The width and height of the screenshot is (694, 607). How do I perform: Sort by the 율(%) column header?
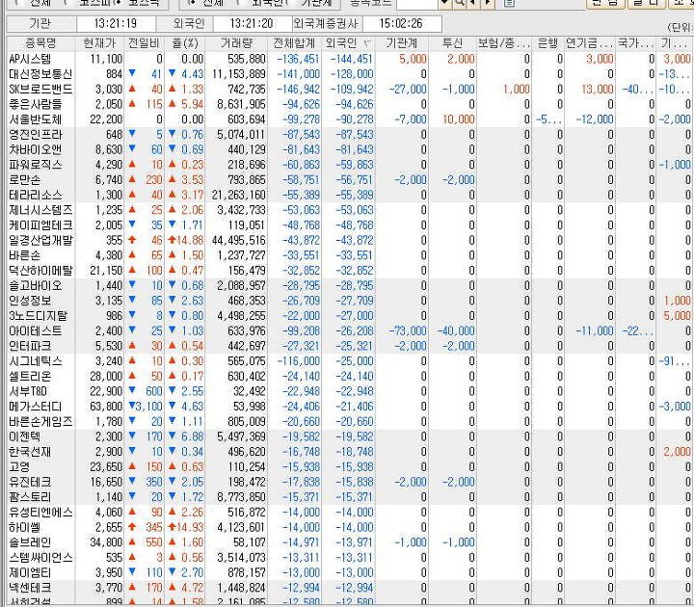(x=184, y=43)
